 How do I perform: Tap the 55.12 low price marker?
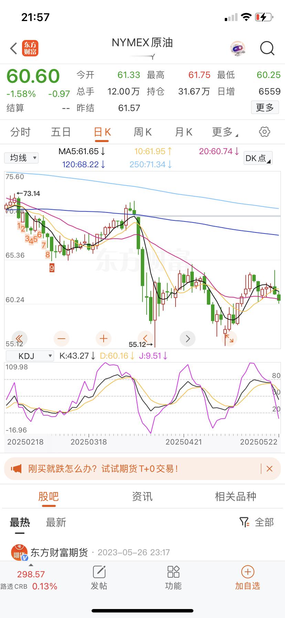click(140, 344)
